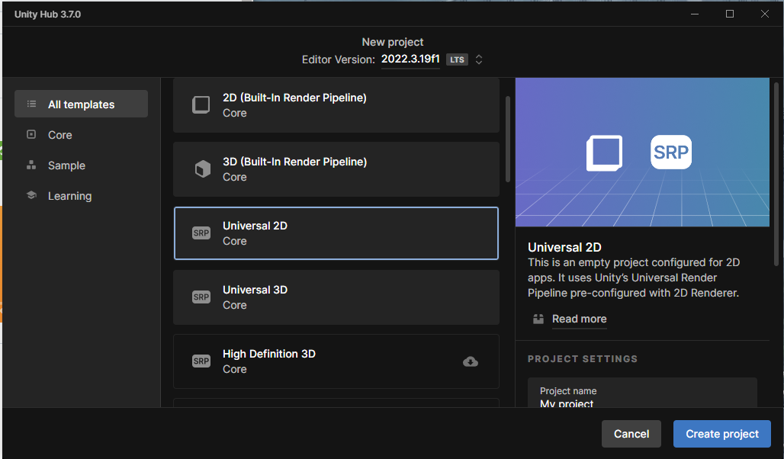784x459 pixels.
Task: Click the Universal 2D heading in details
Action: click(564, 247)
